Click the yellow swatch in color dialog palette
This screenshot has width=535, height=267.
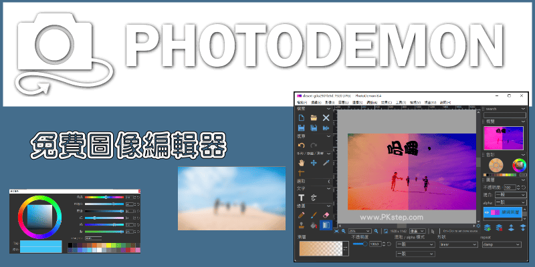tap(109, 245)
